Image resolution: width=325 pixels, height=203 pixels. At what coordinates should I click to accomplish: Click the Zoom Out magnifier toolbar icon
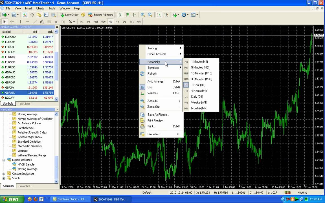point(150,15)
